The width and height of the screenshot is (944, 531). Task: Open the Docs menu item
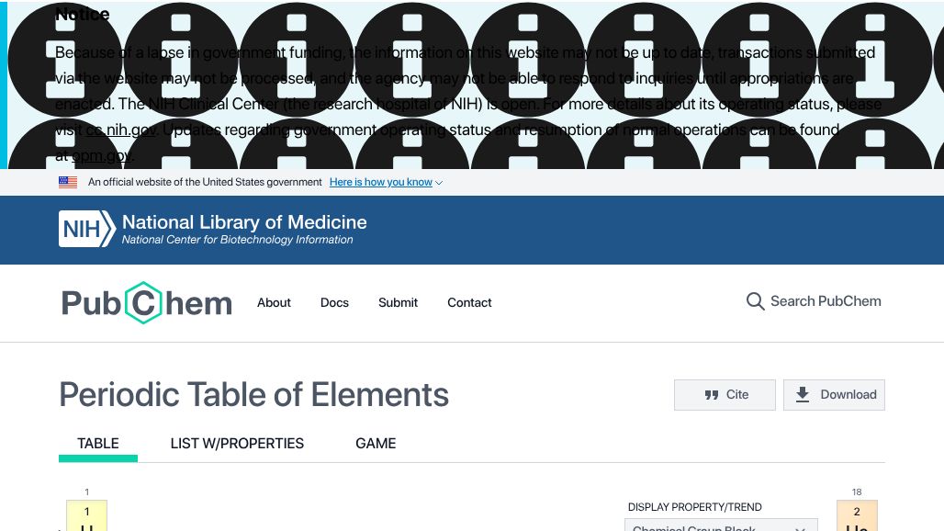[x=334, y=302]
